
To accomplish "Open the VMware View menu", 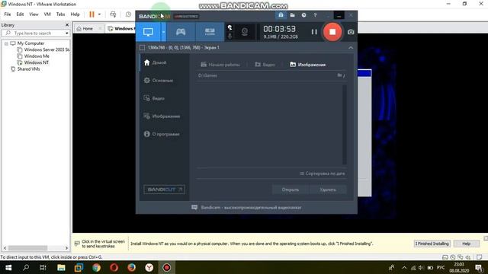I will (x=34, y=14).
